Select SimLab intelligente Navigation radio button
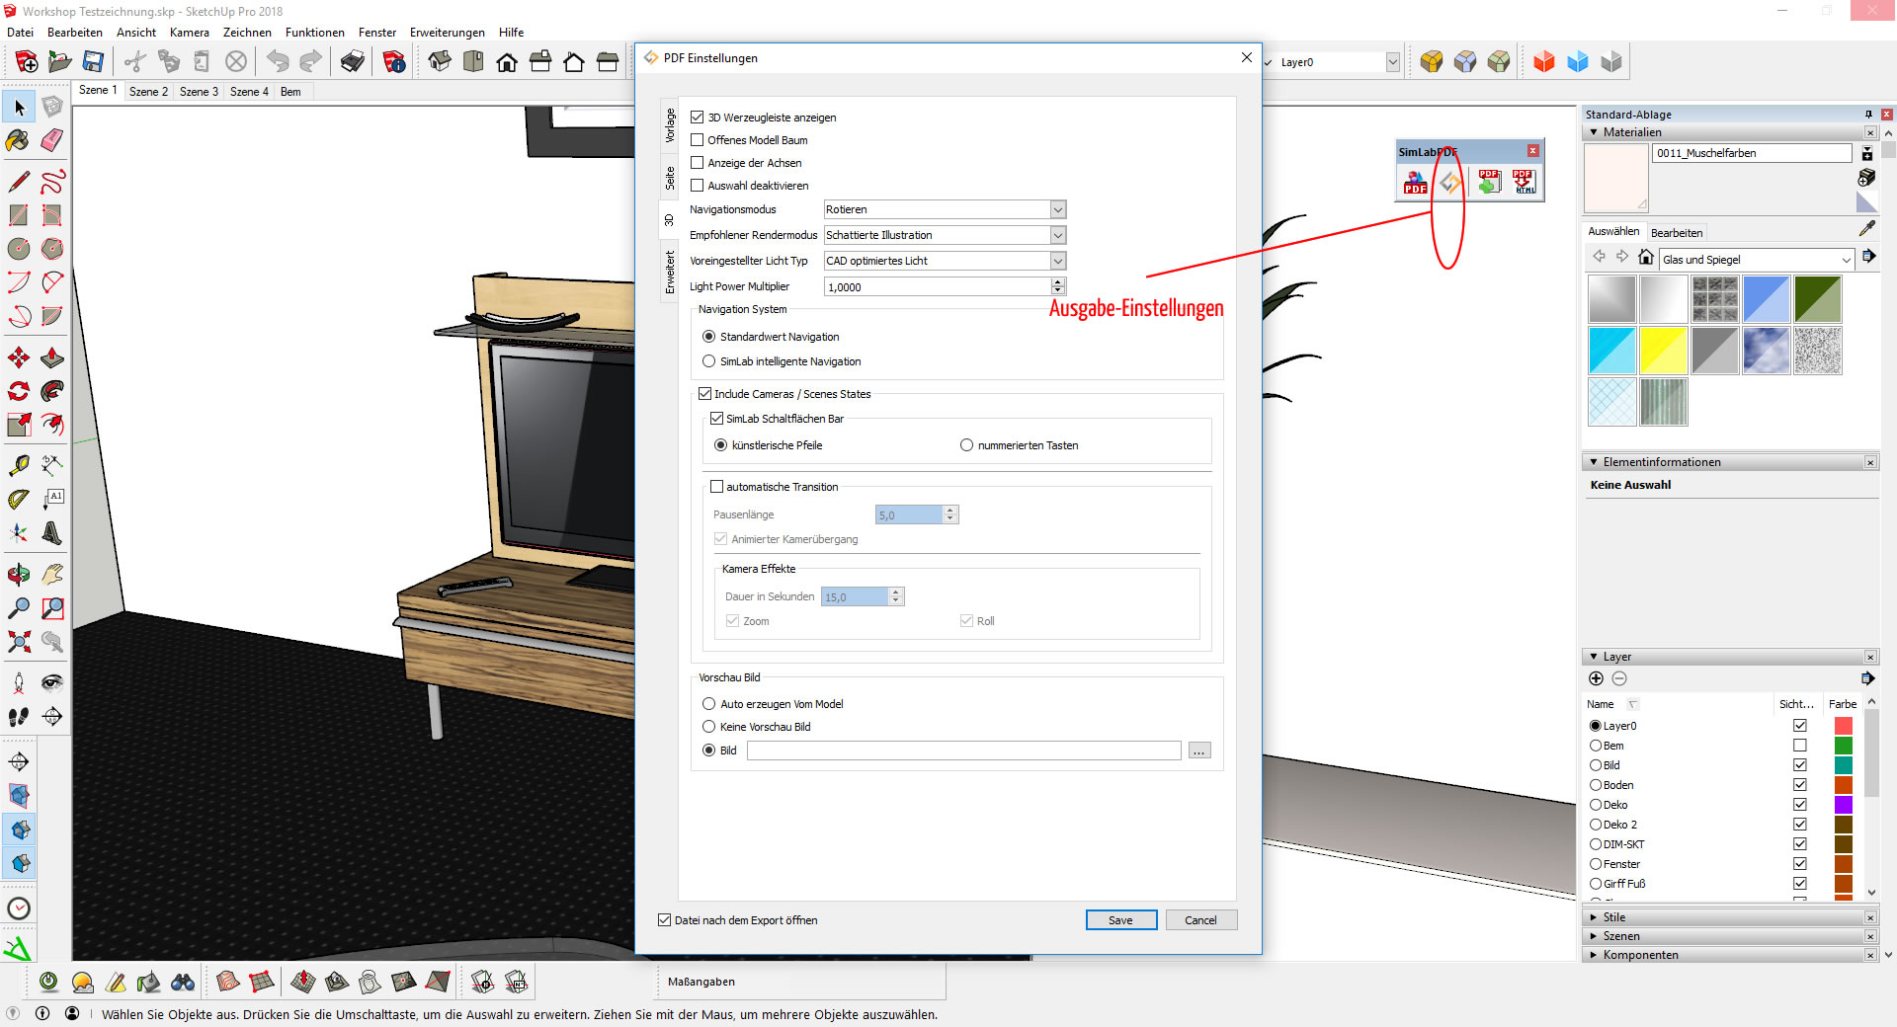This screenshot has height=1027, width=1897. [708, 361]
